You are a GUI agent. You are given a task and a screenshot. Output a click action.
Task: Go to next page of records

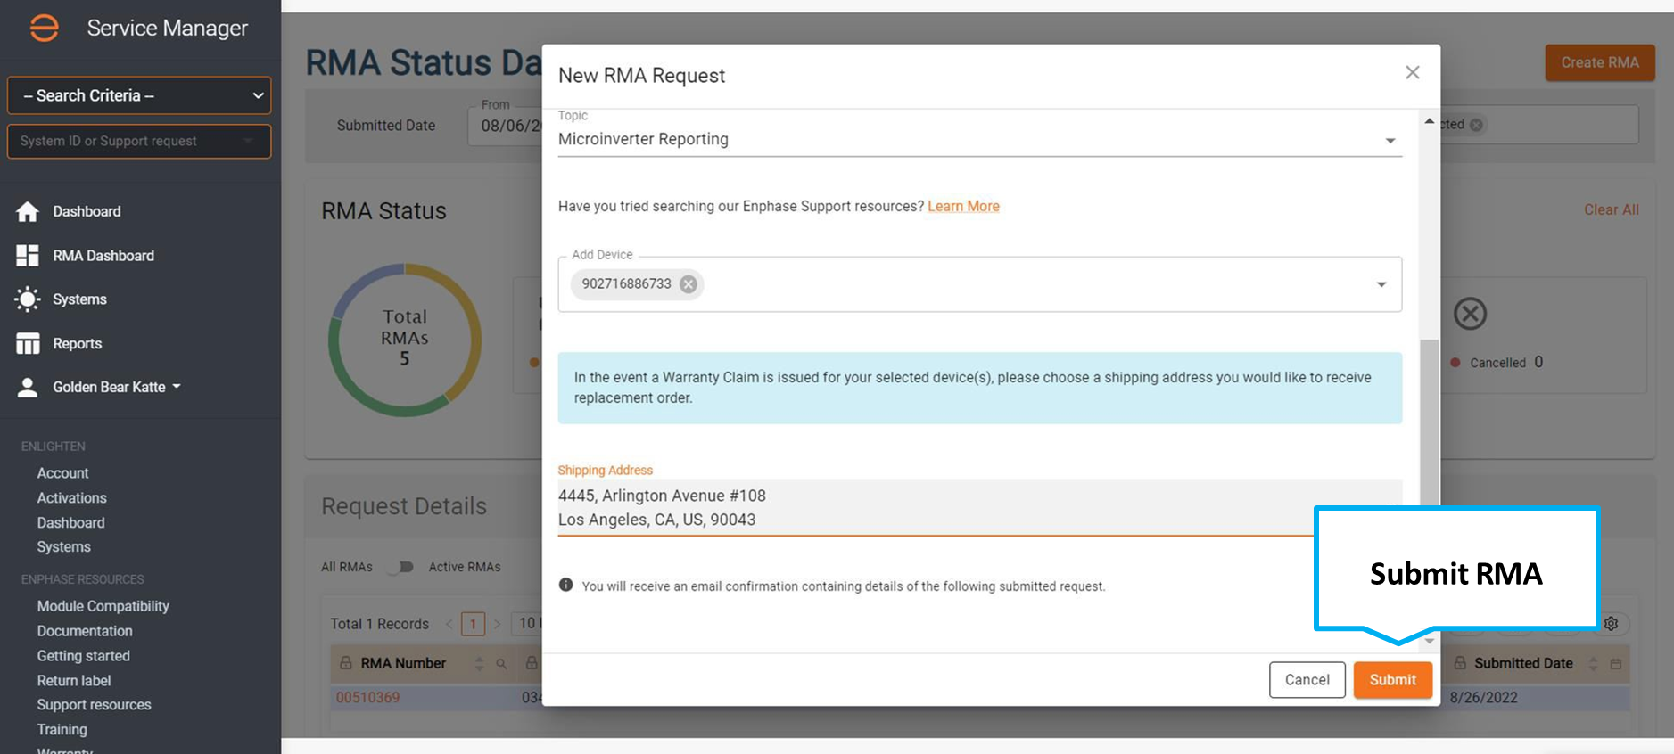coord(498,624)
